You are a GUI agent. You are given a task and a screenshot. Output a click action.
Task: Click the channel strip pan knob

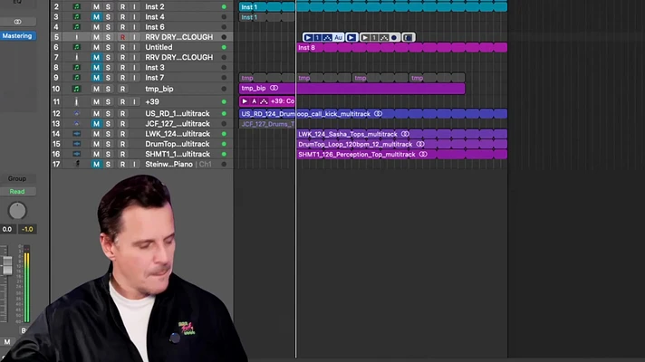pyautogui.click(x=17, y=211)
